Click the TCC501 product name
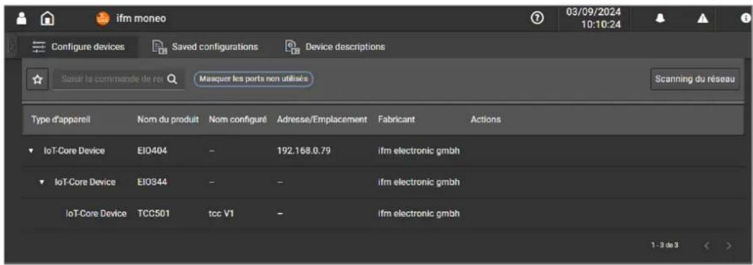This screenshot has width=753, height=265. pyautogui.click(x=153, y=214)
